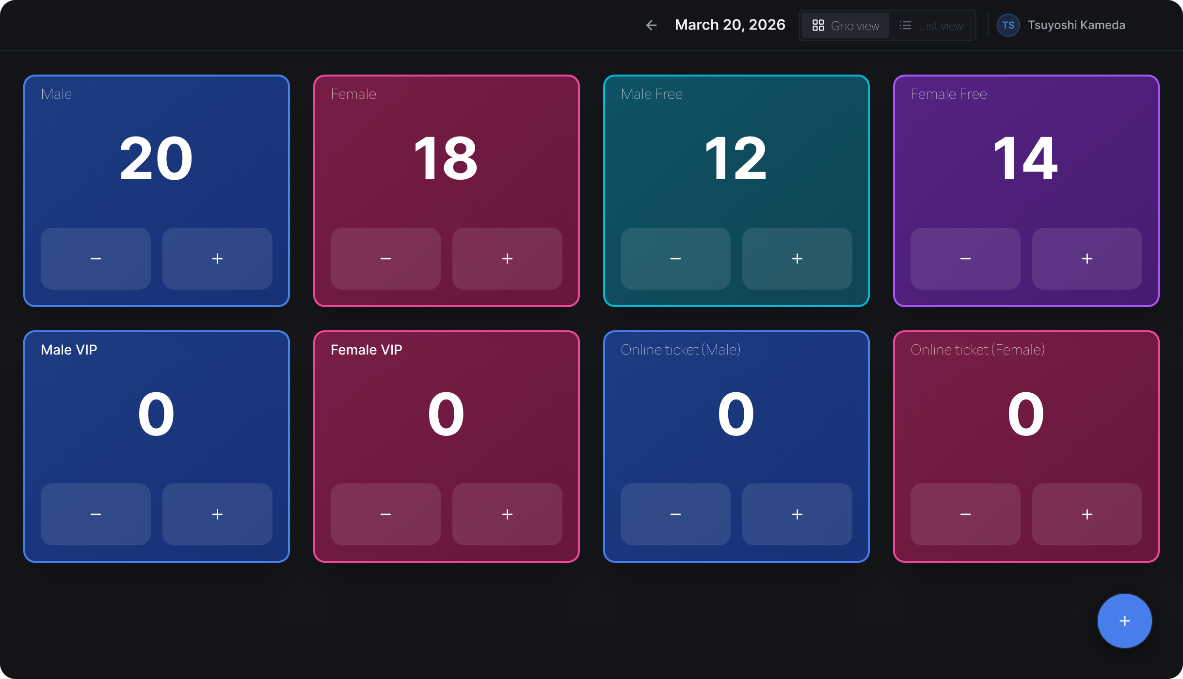Decrement the Male counter
This screenshot has width=1183, height=679.
(x=96, y=259)
